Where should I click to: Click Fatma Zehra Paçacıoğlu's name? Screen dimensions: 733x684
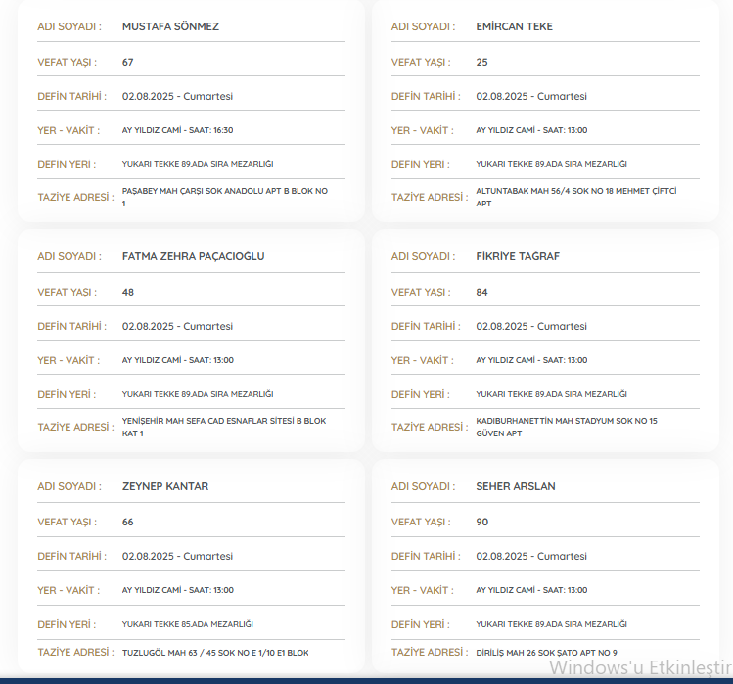pyautogui.click(x=193, y=256)
